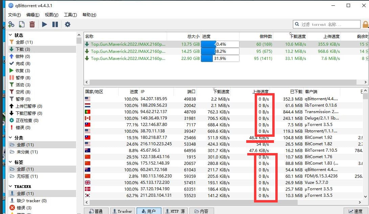Switch to the 用户 tab
The width and height of the screenshot is (369, 214).
tap(149, 211)
